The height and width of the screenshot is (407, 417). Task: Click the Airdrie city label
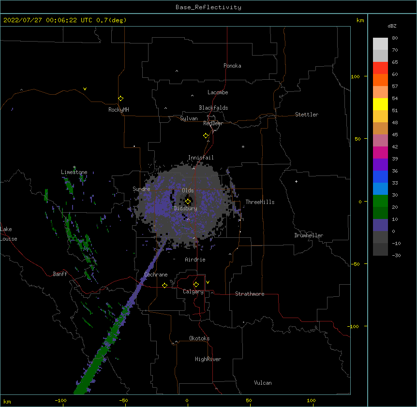pos(195,260)
